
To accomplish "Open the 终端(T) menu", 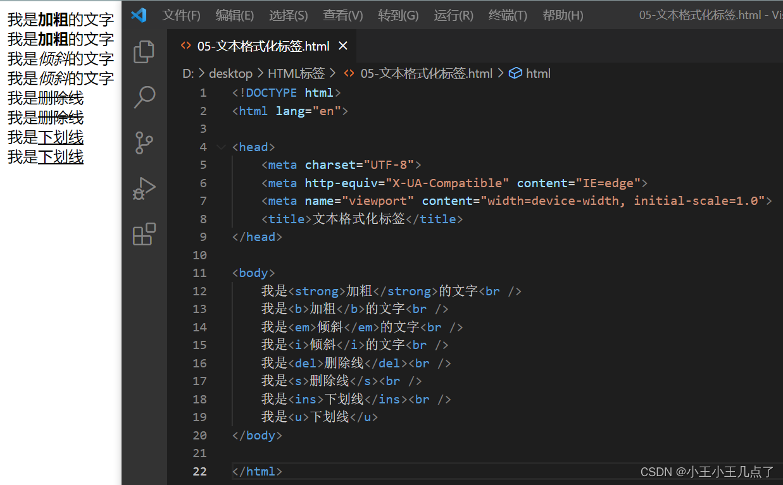I will click(508, 15).
